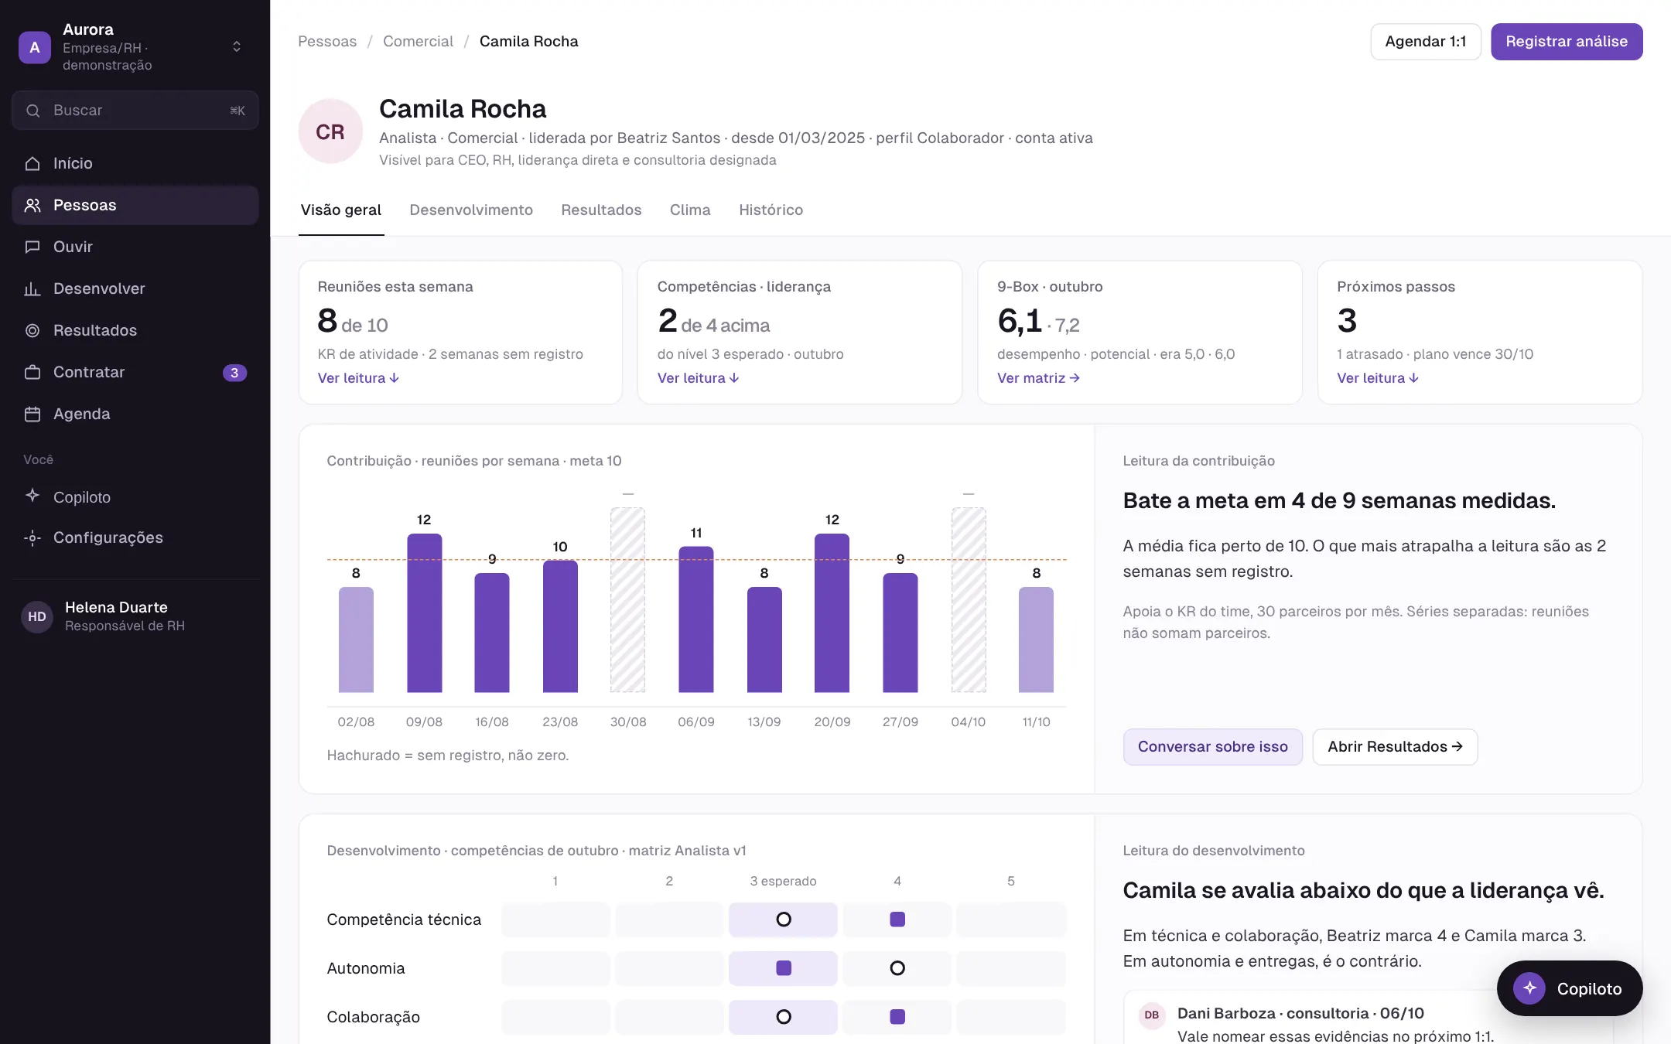Image resolution: width=1671 pixels, height=1044 pixels.
Task: Switch to the Histórico tab
Action: coord(771,210)
